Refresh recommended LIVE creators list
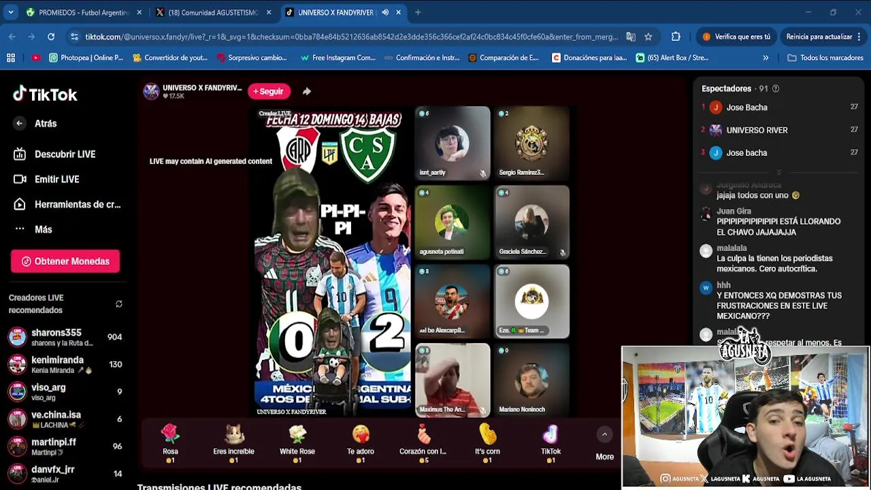 (119, 304)
